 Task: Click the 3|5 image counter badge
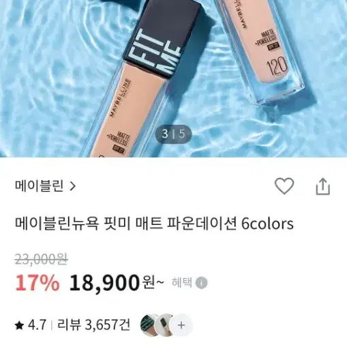coord(173,134)
